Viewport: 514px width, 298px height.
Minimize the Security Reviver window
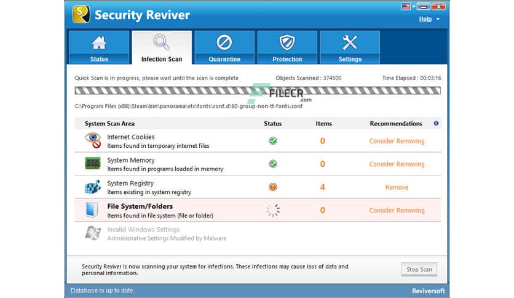424,7
